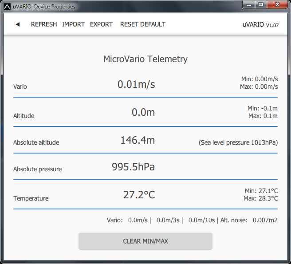The width and height of the screenshot is (291, 264).
Task: Select the Vario reading 0.01m/s
Action: point(136,84)
